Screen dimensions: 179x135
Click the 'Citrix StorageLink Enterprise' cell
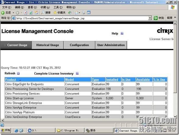34,103
